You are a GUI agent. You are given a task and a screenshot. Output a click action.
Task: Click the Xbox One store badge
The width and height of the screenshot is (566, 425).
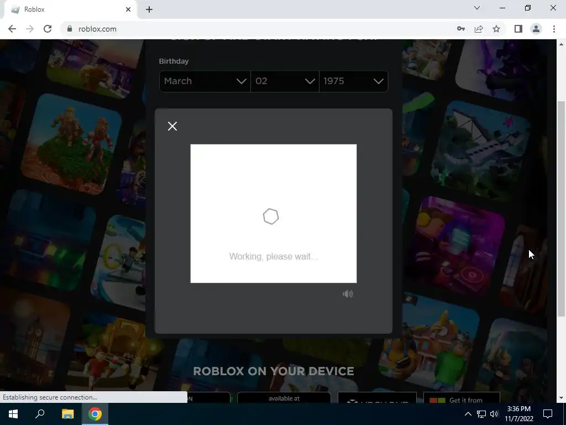tap(377, 397)
